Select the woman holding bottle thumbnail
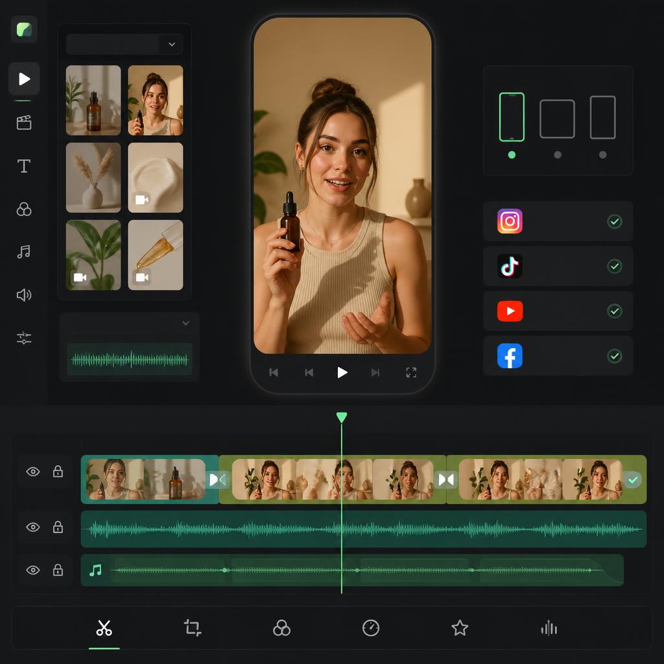664x664 pixels. coord(156,101)
